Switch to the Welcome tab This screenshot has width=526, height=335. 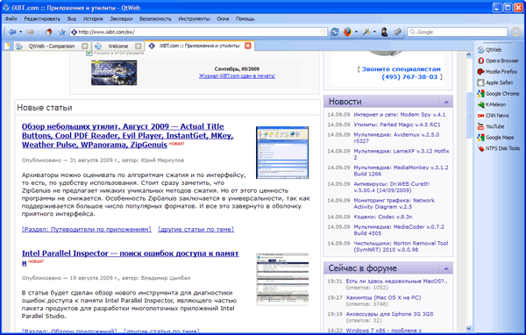pos(117,46)
